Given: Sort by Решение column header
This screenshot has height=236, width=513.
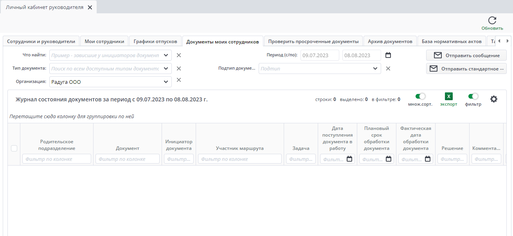Looking at the screenshot, I should (452, 148).
